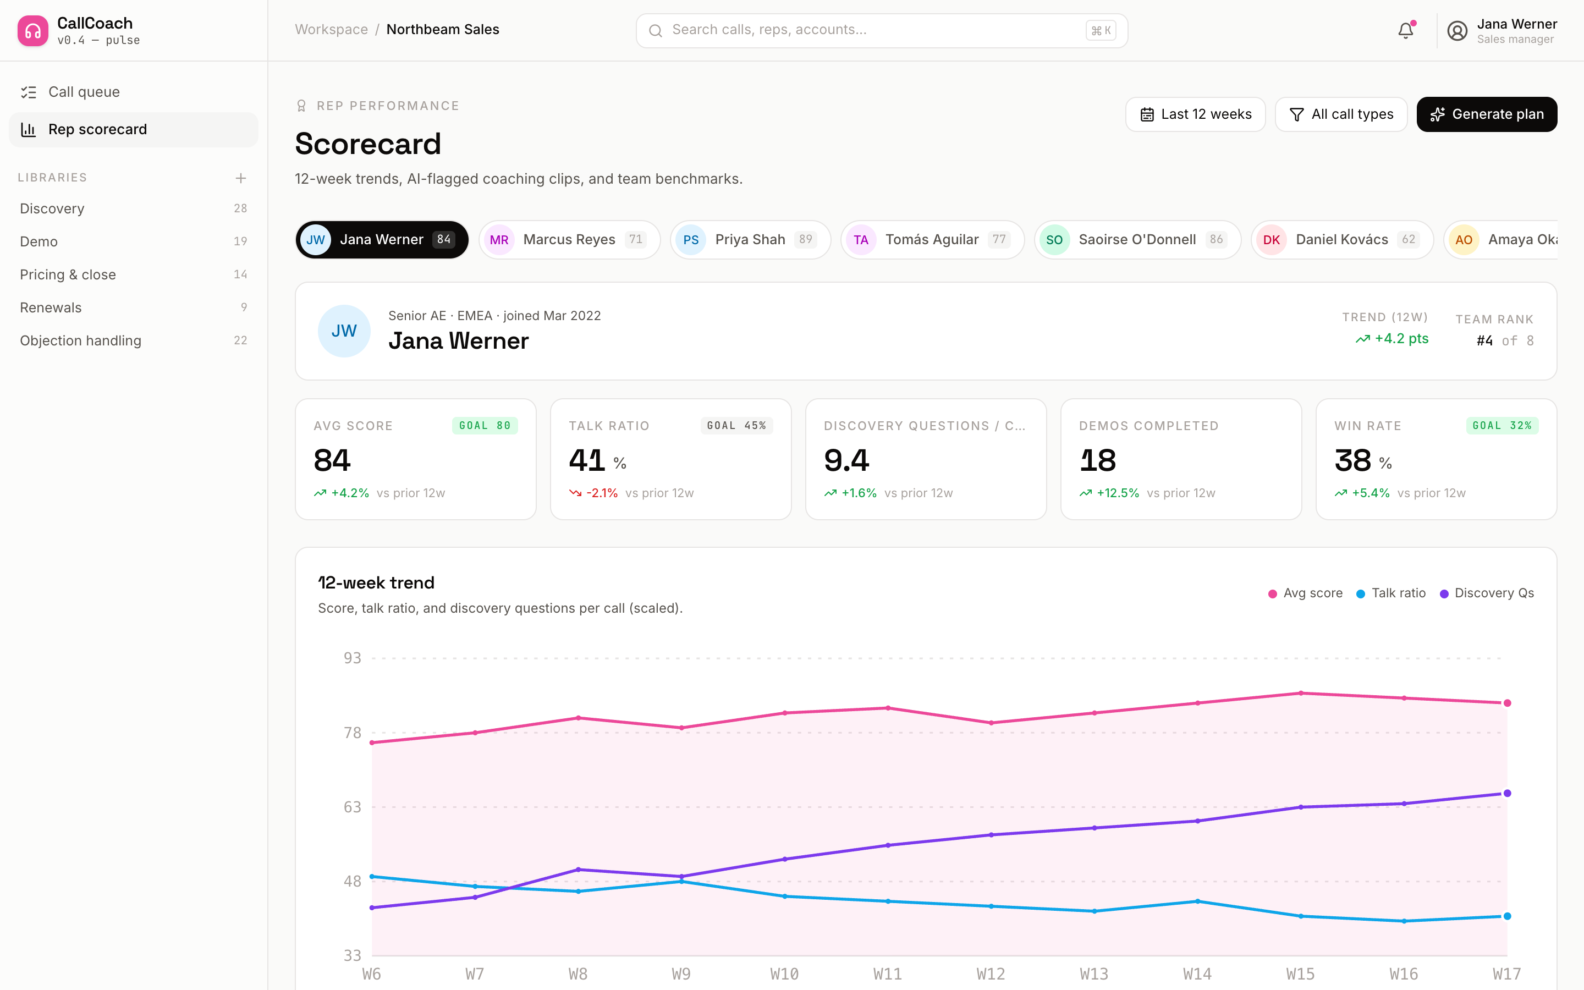This screenshot has height=990, width=1584.
Task: Generate a coaching plan
Action: (x=1487, y=114)
